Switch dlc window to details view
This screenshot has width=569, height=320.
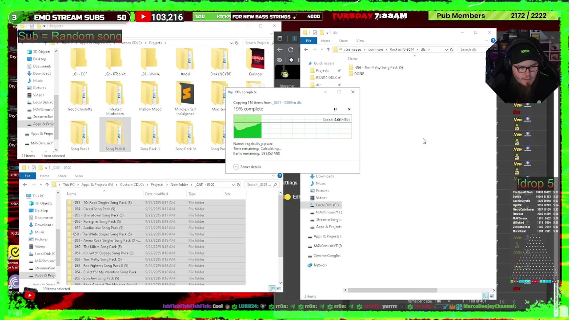pos(486,296)
